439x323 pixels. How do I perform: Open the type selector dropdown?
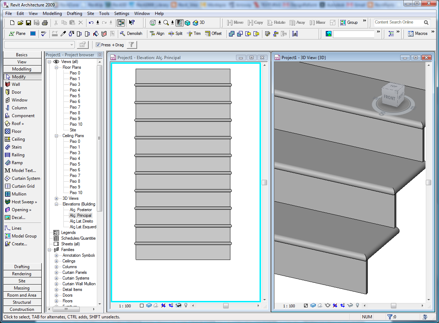72,45
